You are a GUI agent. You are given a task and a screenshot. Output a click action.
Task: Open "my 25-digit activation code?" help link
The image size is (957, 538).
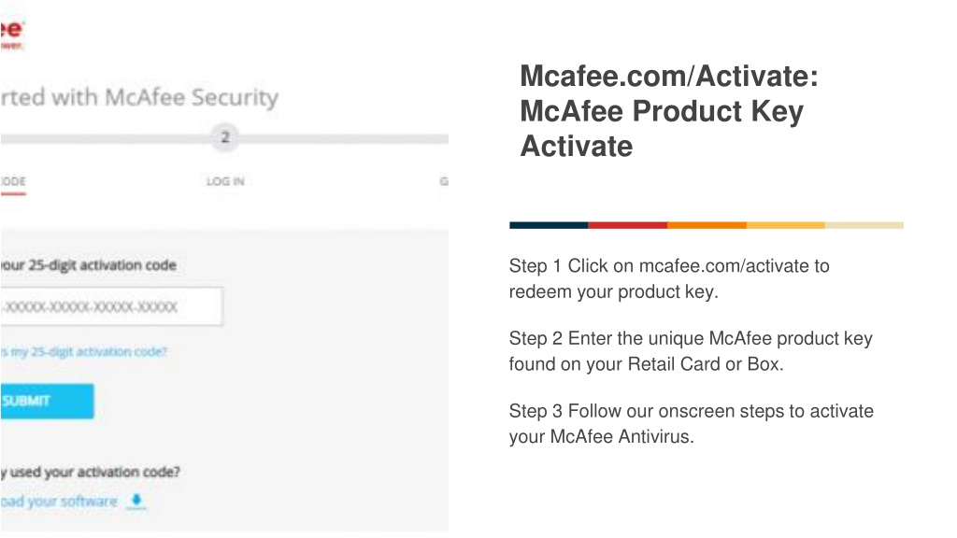83,351
